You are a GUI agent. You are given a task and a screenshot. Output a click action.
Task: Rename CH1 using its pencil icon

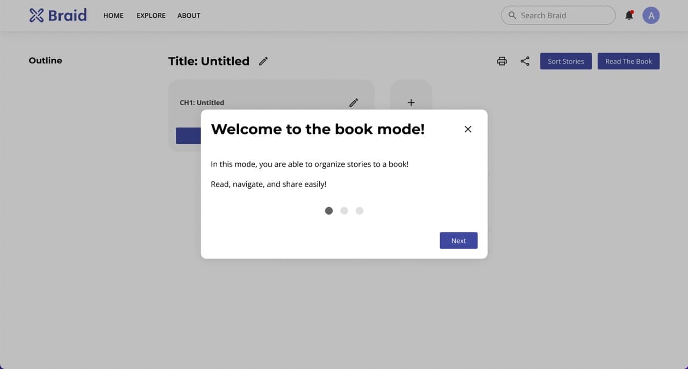pyautogui.click(x=354, y=102)
